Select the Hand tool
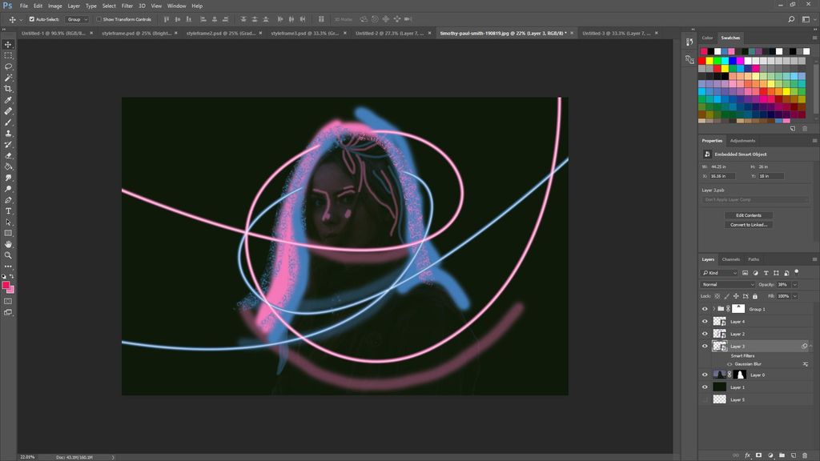Image resolution: width=820 pixels, height=461 pixels. (9, 245)
